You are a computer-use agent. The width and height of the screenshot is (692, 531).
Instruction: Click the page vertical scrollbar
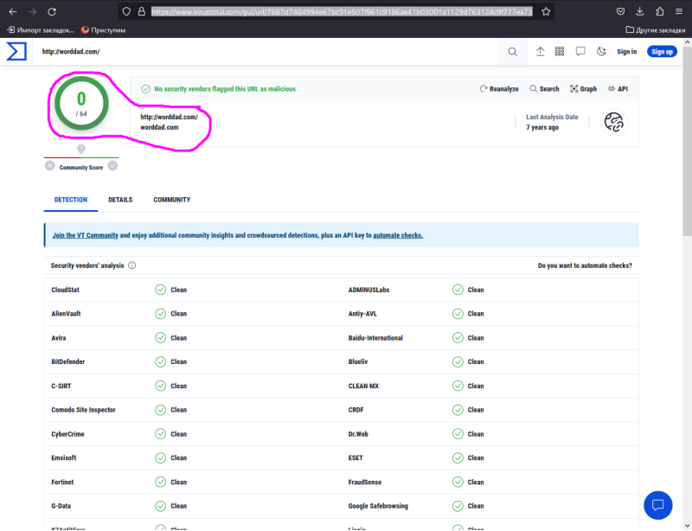[x=687, y=141]
